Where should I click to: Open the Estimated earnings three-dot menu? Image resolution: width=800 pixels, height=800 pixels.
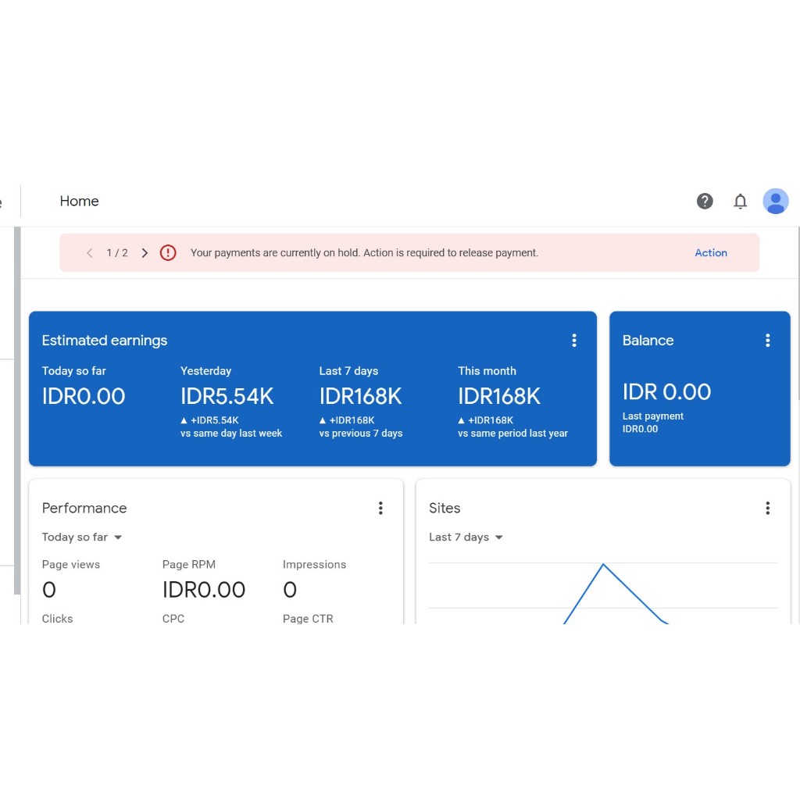[574, 341]
